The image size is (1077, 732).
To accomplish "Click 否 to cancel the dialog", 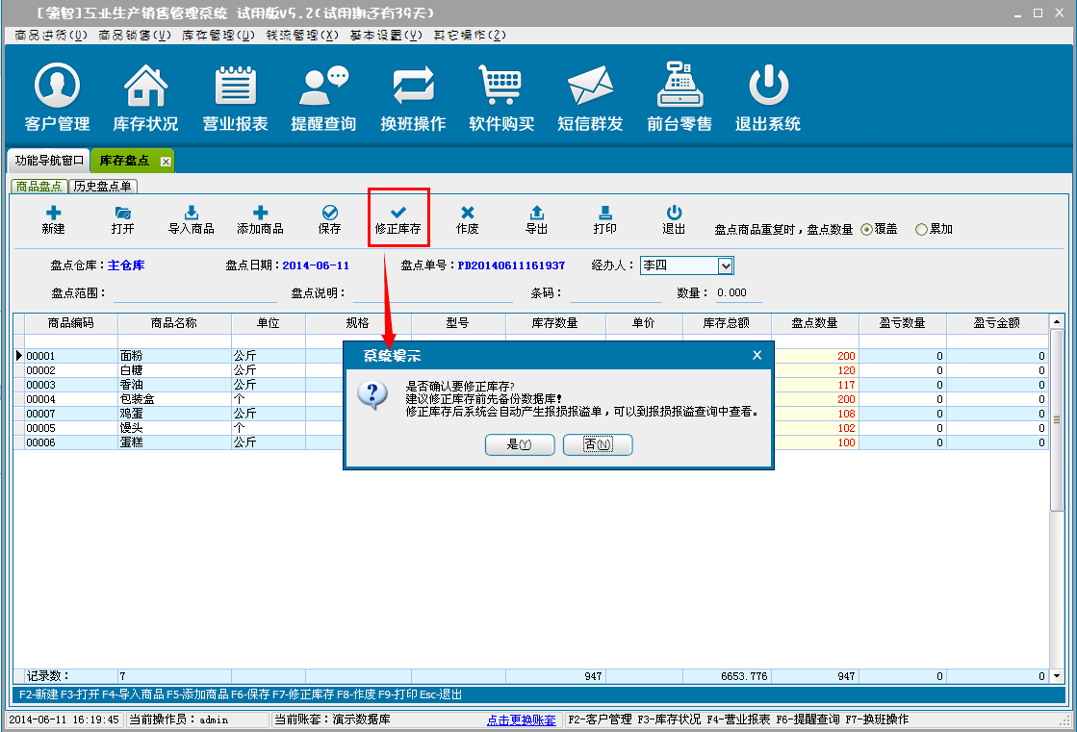I will [598, 444].
